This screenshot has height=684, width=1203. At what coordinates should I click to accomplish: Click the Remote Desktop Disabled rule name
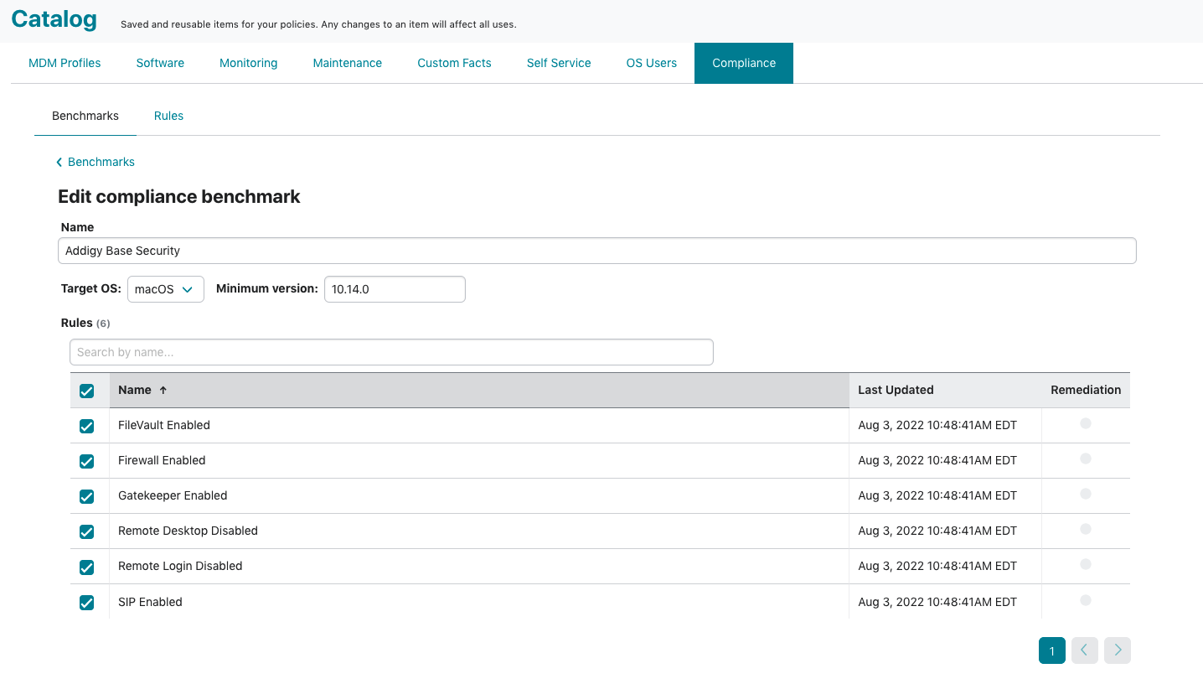[x=188, y=531]
